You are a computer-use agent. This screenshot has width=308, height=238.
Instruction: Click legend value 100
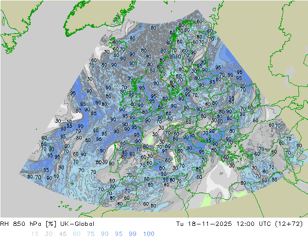click(149, 234)
